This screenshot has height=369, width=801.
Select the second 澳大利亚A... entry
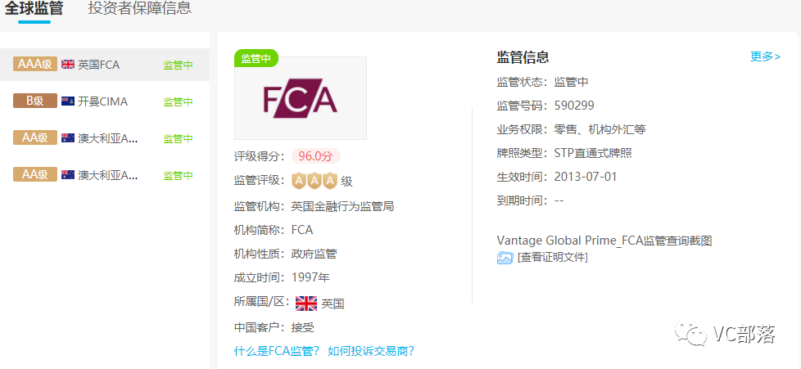tap(105, 175)
